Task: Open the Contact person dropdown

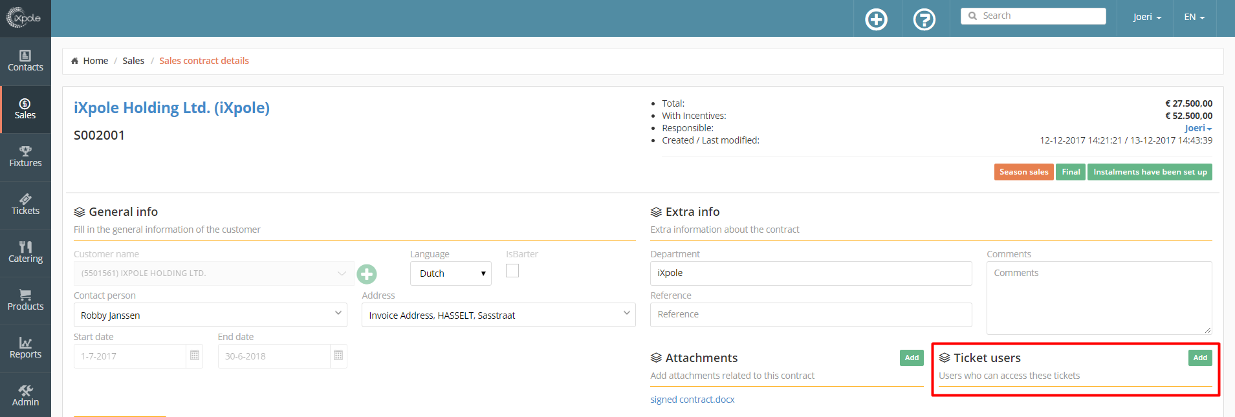Action: pos(210,315)
